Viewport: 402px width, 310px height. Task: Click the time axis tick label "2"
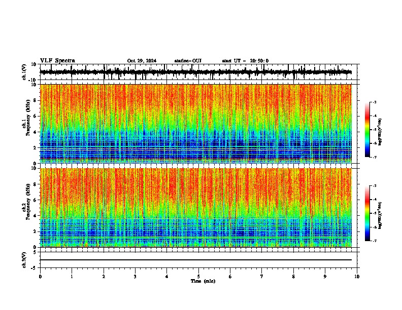(104, 277)
